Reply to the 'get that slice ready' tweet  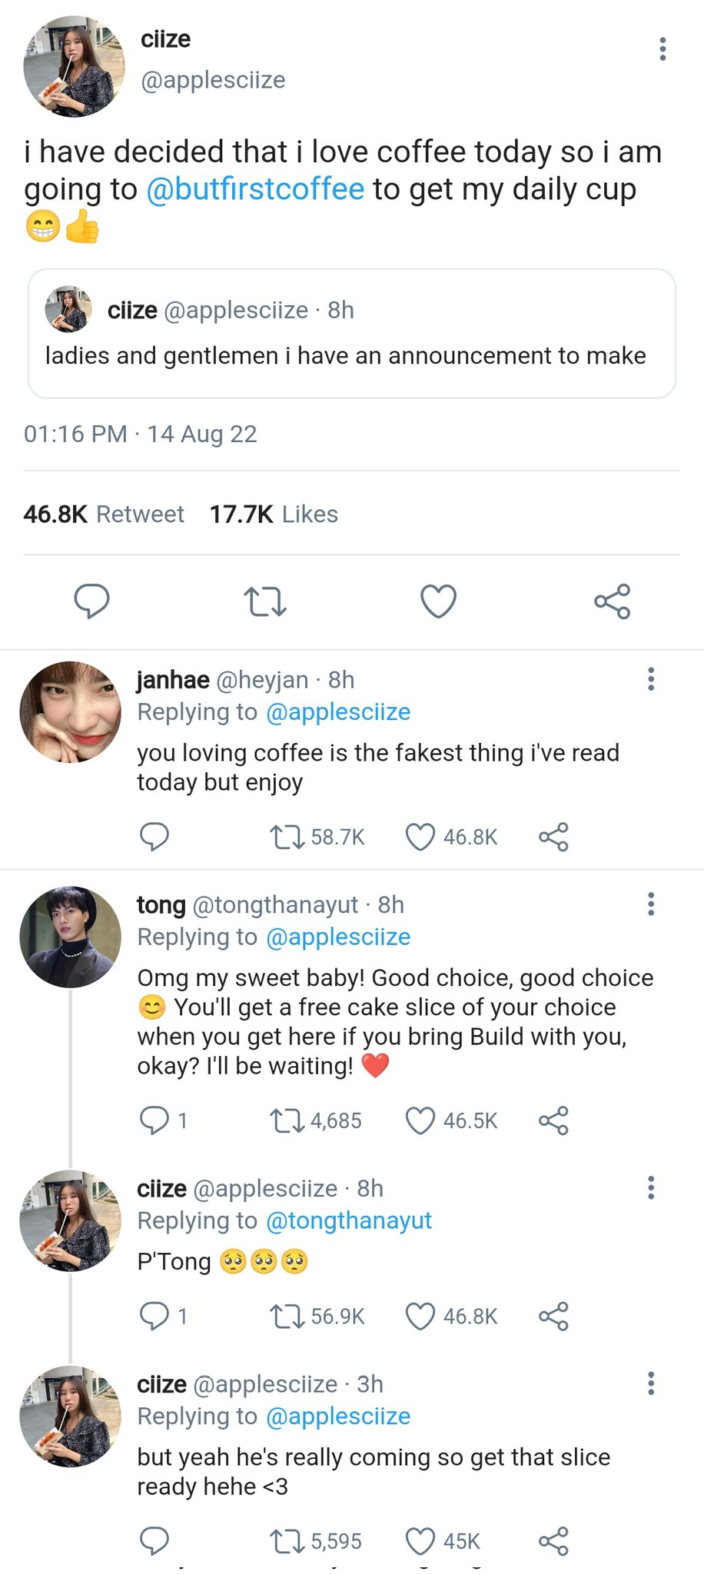154,1541
